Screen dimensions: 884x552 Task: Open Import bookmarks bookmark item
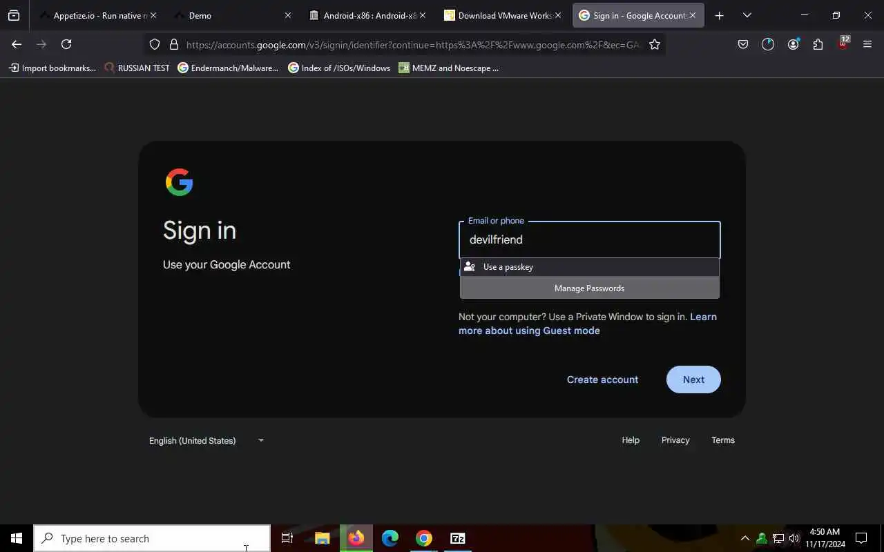pos(52,68)
